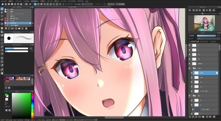Adjust the brush size slider
Viewport: 221px width, 121px height.
17,49
